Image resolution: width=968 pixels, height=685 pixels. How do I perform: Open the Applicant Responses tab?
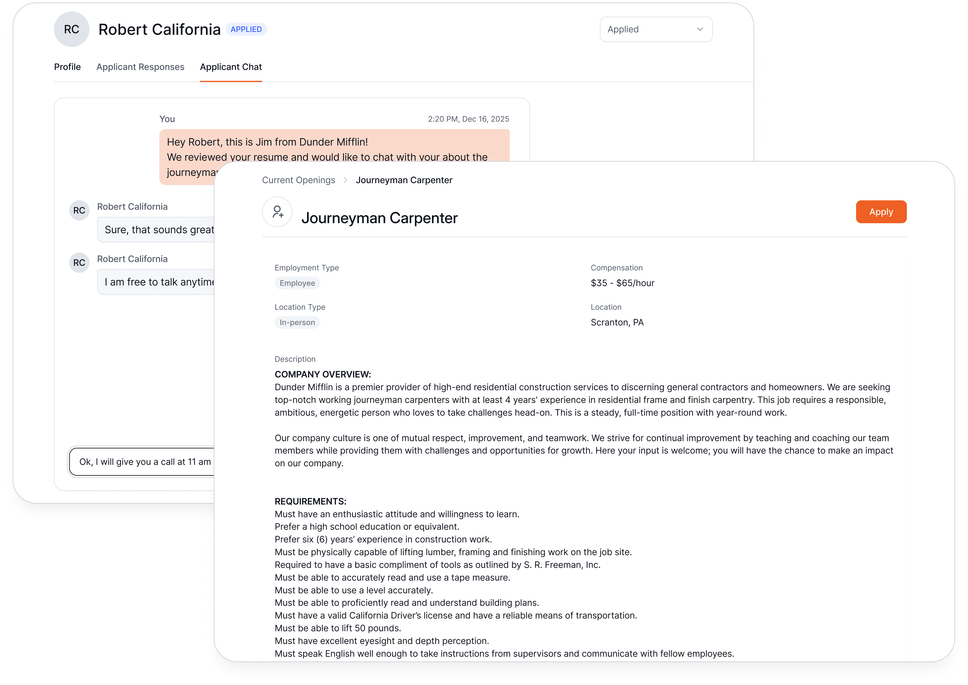point(140,67)
